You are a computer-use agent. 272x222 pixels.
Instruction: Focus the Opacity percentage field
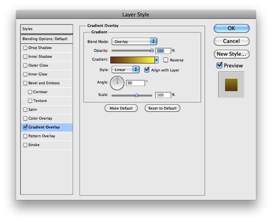coord(163,51)
